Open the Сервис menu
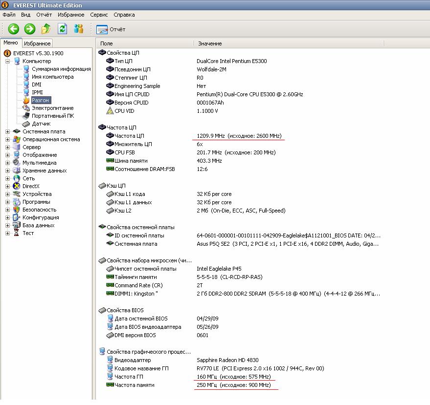The height and width of the screenshot is (405, 430). click(x=99, y=15)
